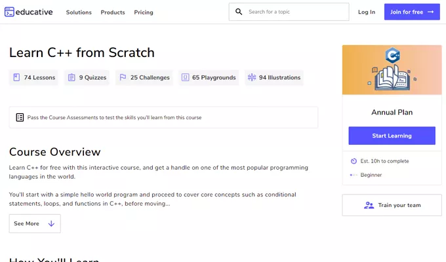Expand overview with See More
This screenshot has width=446, height=262.
pyautogui.click(x=35, y=223)
